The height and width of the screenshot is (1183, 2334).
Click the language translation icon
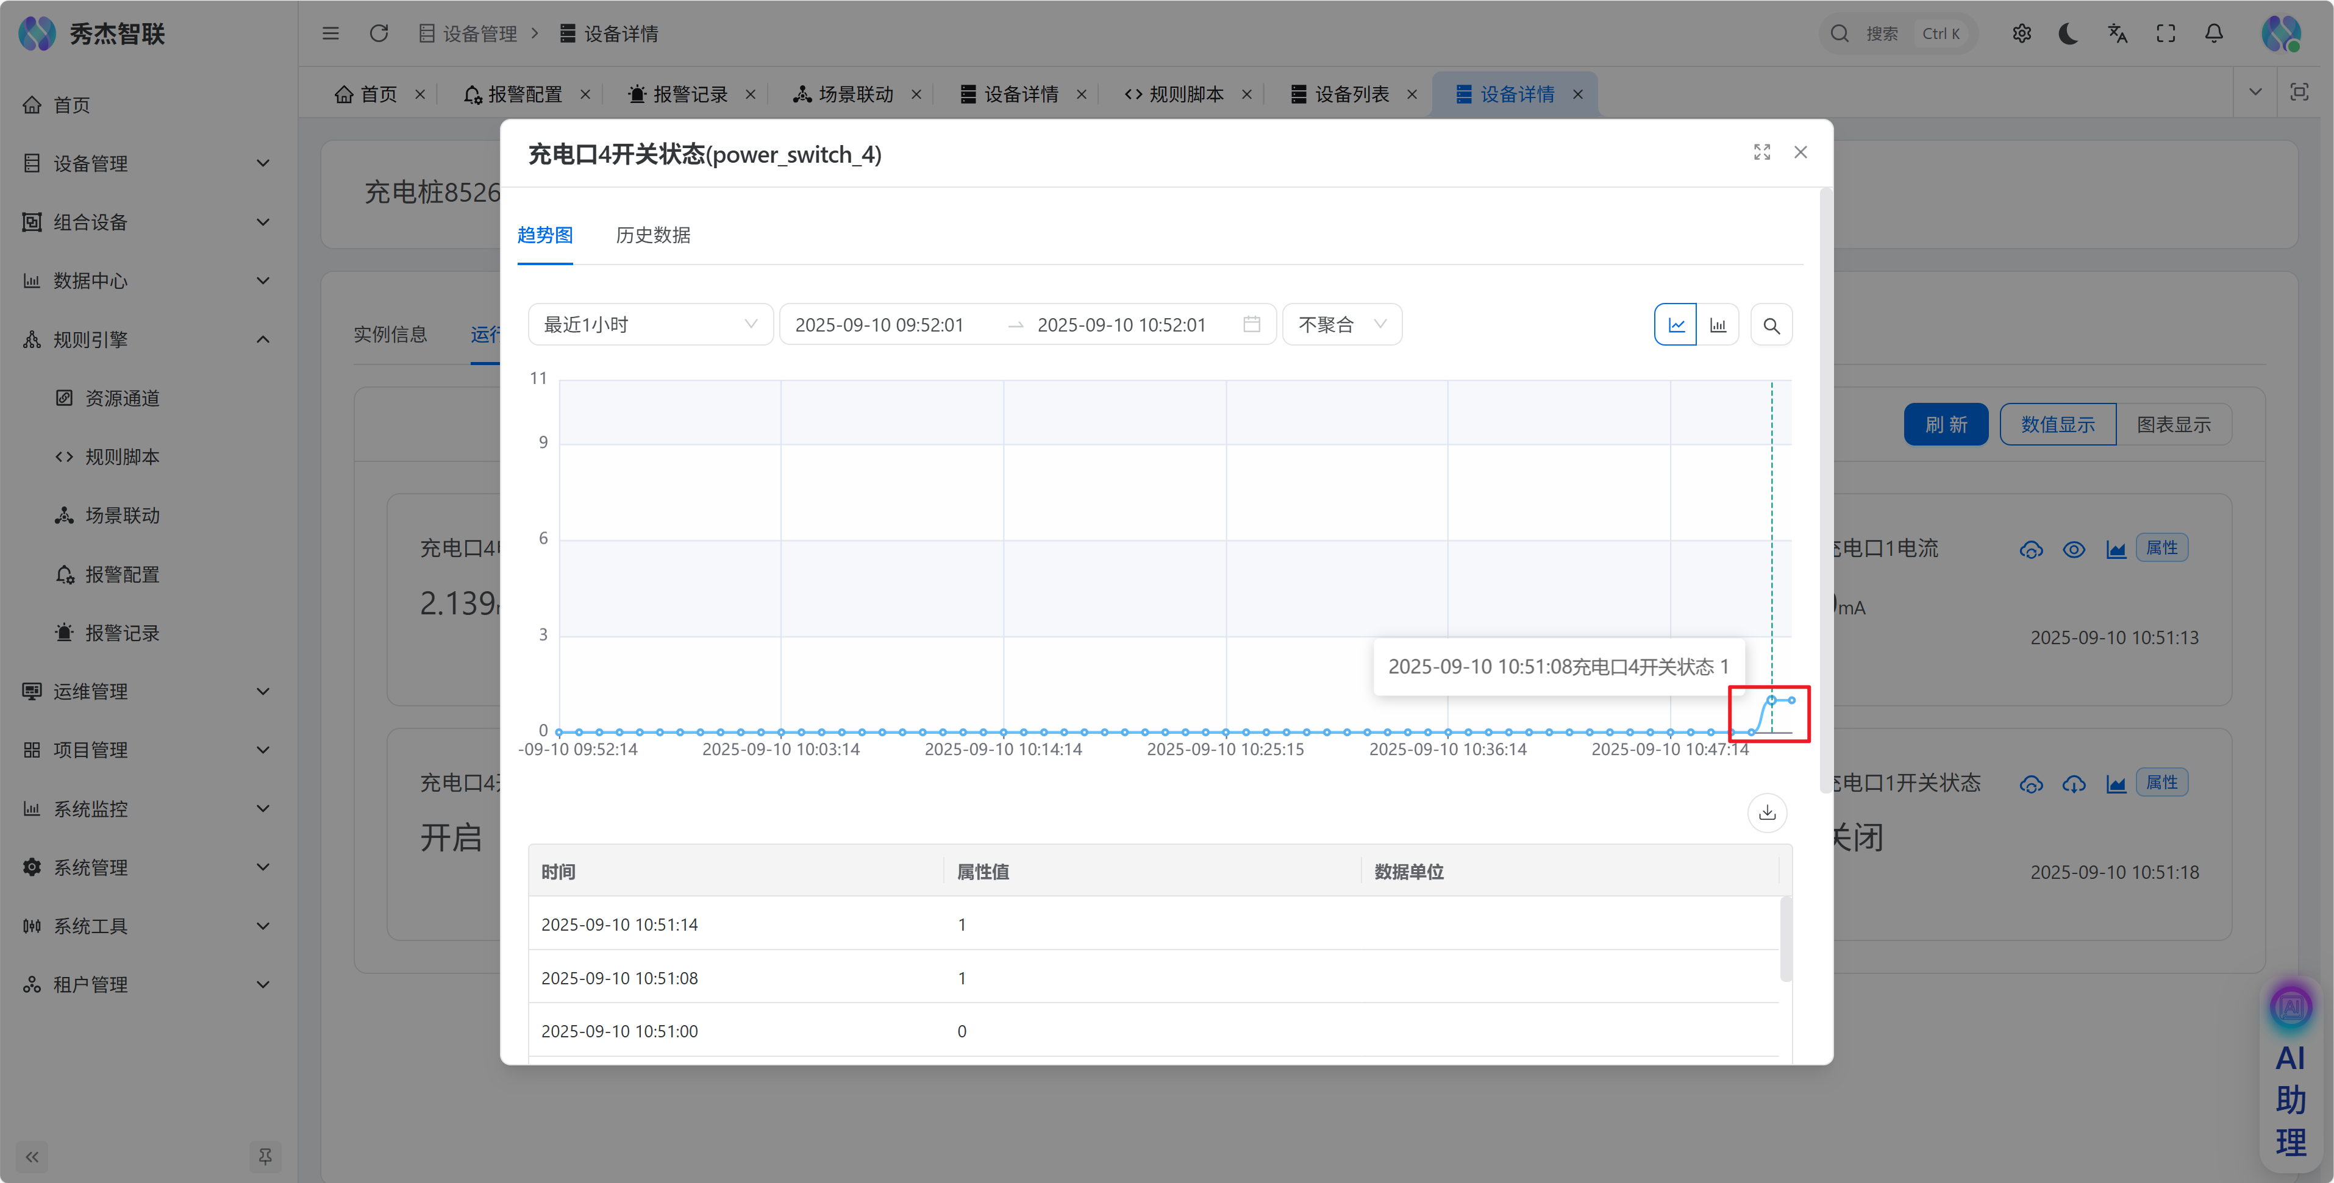click(2118, 34)
